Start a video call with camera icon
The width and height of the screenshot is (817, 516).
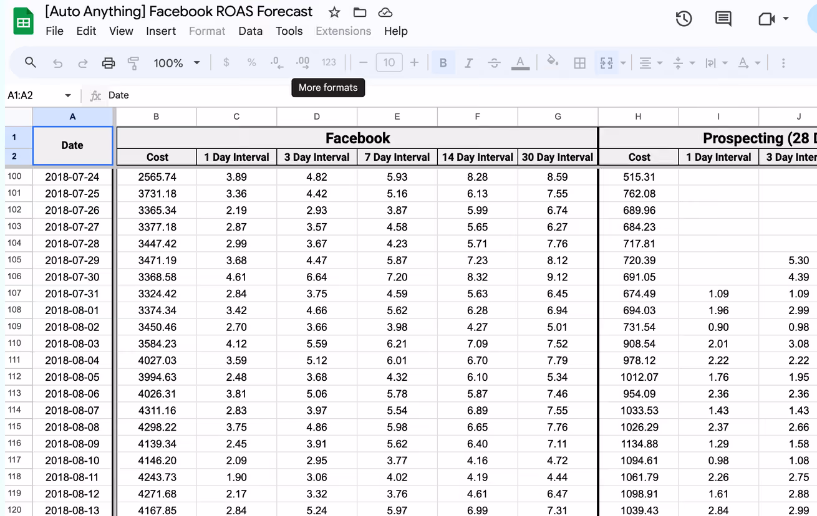pos(766,19)
